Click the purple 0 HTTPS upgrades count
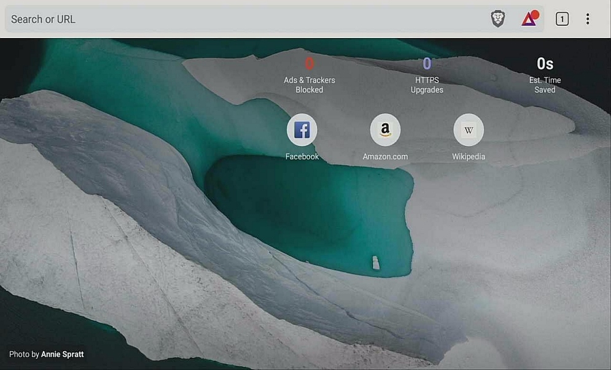The height and width of the screenshot is (370, 611). [427, 63]
